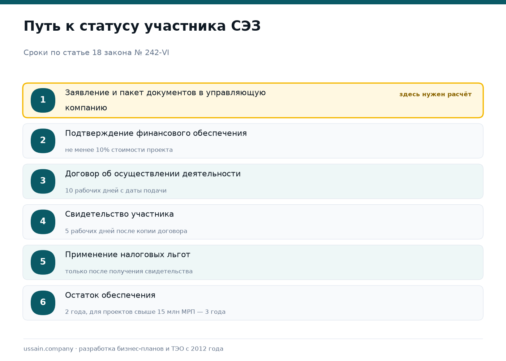Click the subtitle "Сроки по статье 18 закона № 242-VI"
The image size is (506, 361).
pyautogui.click(x=96, y=53)
